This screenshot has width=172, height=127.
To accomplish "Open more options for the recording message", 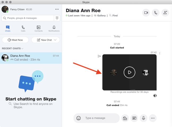I will pos(160,53).
